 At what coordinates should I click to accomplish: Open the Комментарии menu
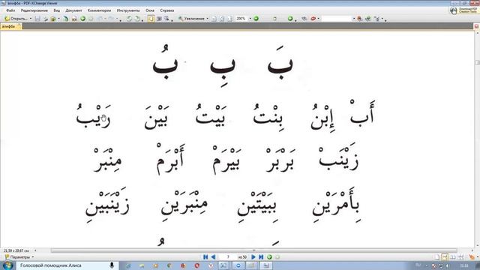tap(99, 10)
